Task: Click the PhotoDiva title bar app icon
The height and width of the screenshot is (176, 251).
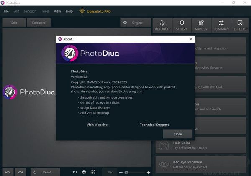Action: coord(3,3)
